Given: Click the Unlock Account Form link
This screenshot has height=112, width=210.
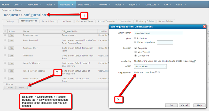Looking at the screenshot, I should pos(145,72).
